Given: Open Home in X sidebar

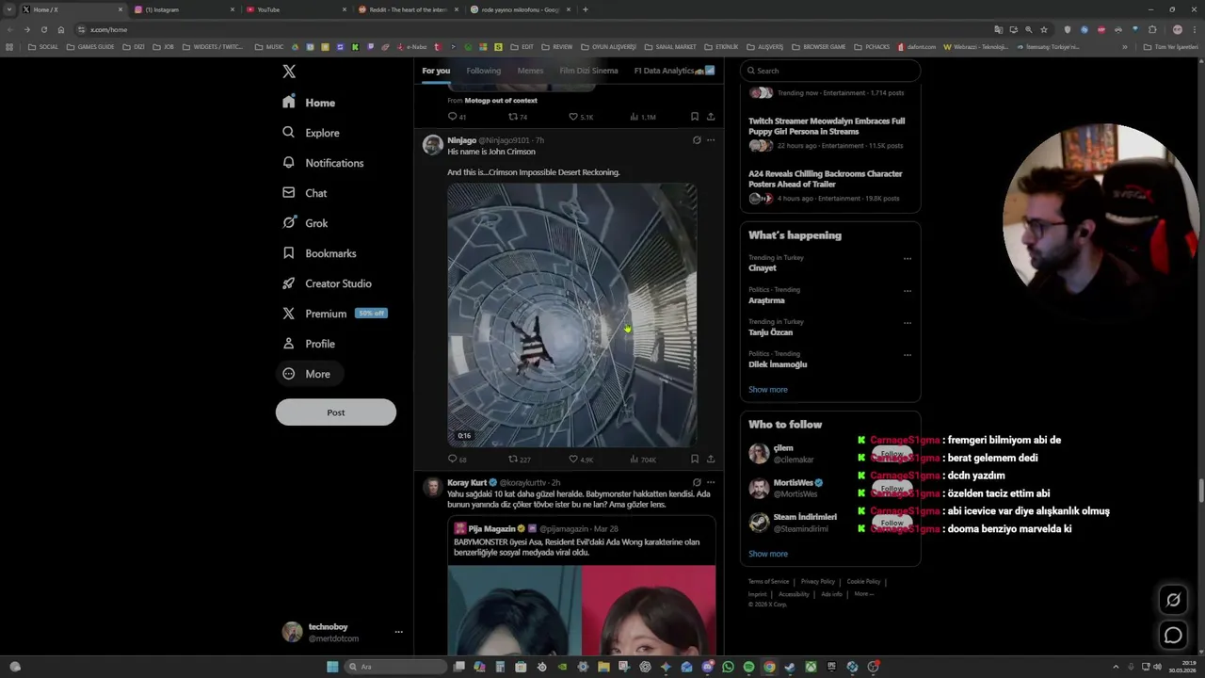Looking at the screenshot, I should [309, 103].
